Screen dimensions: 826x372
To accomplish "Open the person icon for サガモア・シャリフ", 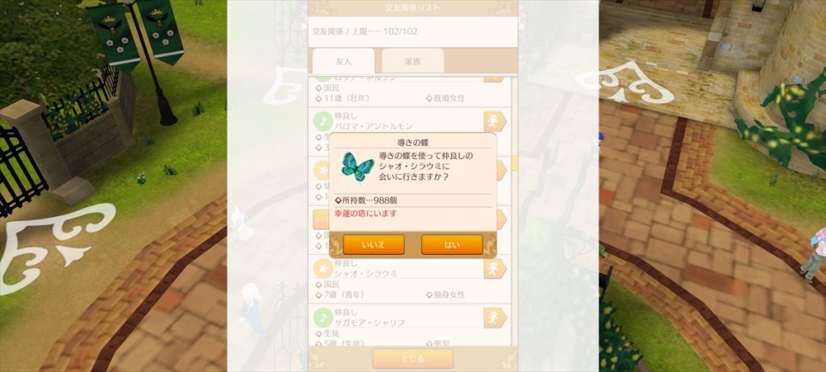I will [495, 318].
